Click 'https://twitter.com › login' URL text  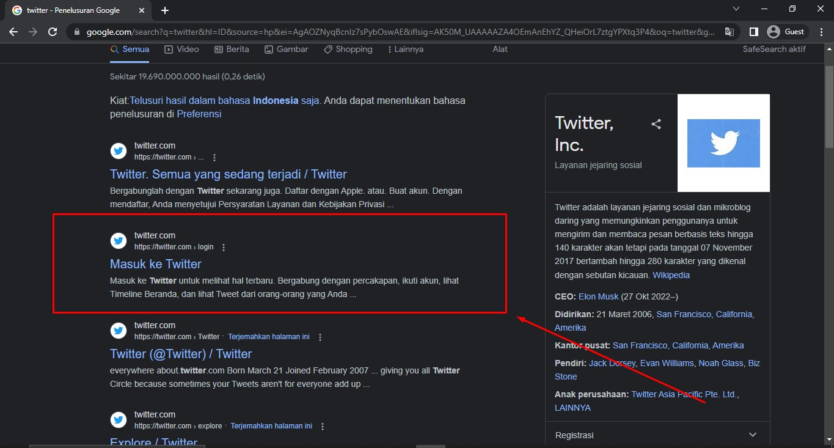point(174,247)
